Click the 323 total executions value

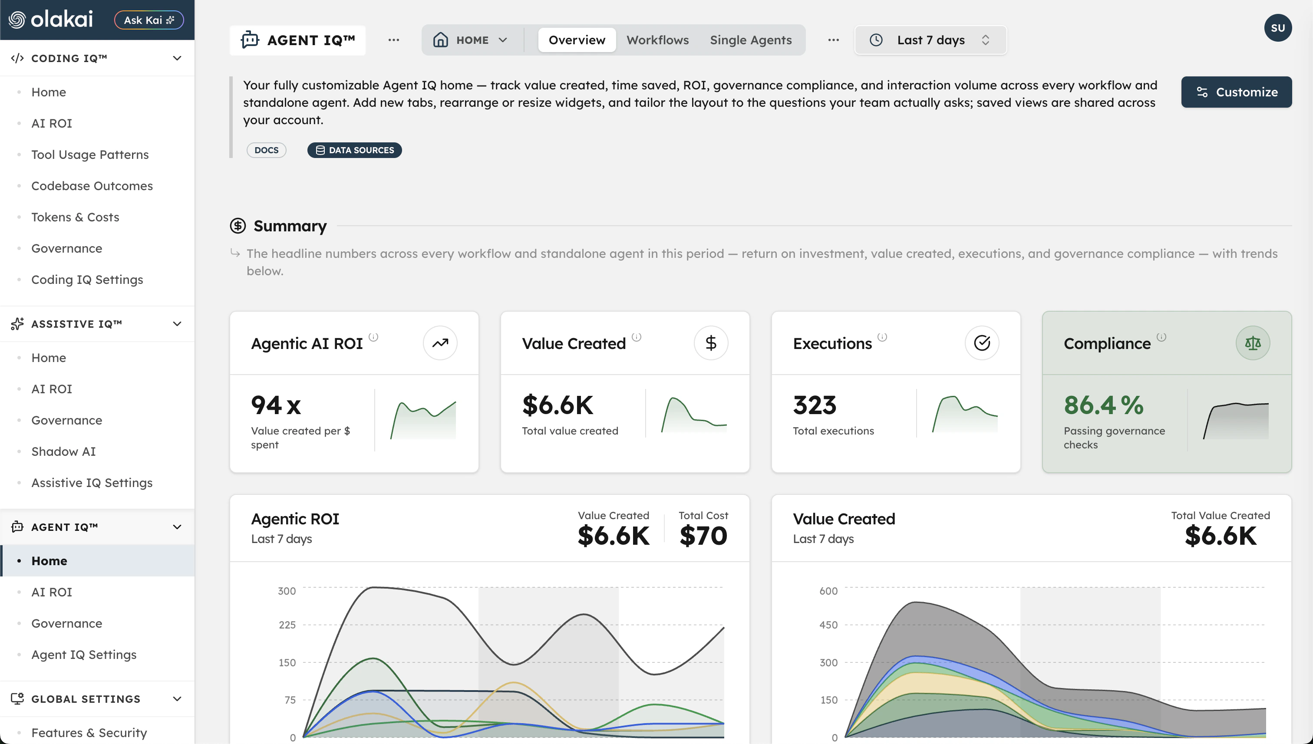coord(815,405)
